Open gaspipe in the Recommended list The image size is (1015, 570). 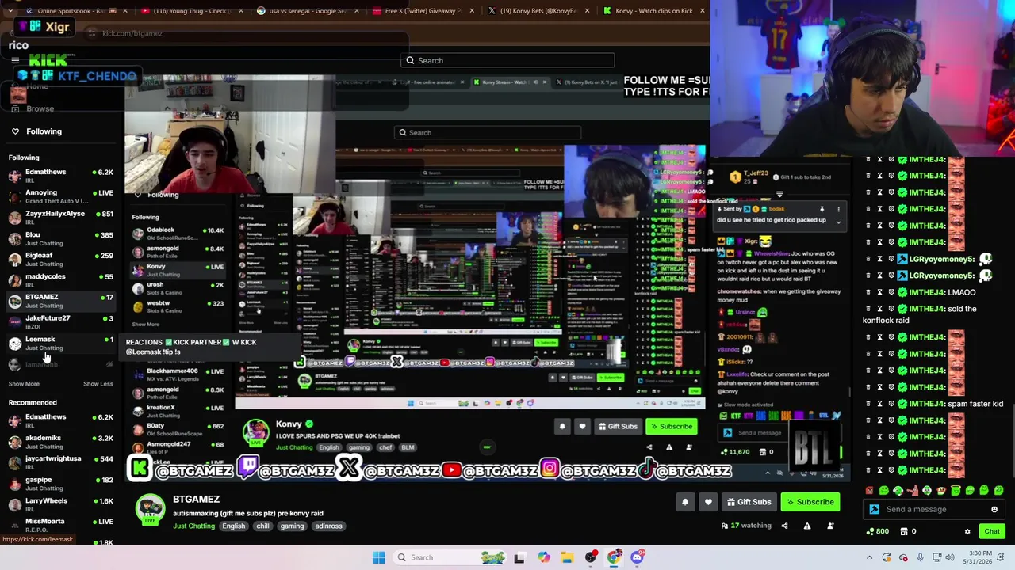click(x=61, y=483)
